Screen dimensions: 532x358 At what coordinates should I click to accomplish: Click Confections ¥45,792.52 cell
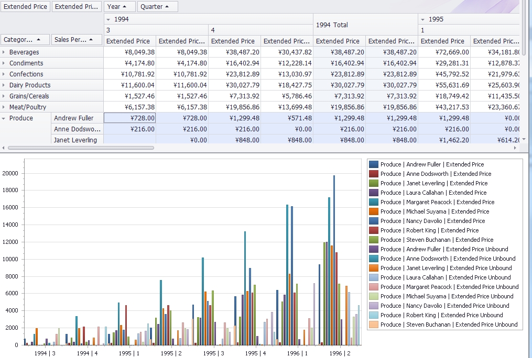click(444, 74)
